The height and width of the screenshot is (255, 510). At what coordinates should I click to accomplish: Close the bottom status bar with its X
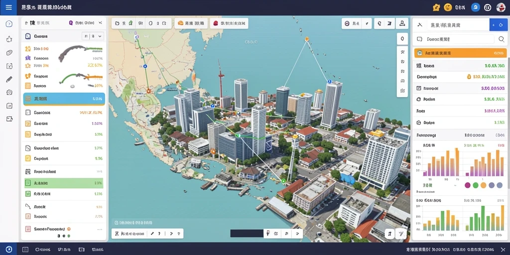pyautogui.click(x=503, y=249)
